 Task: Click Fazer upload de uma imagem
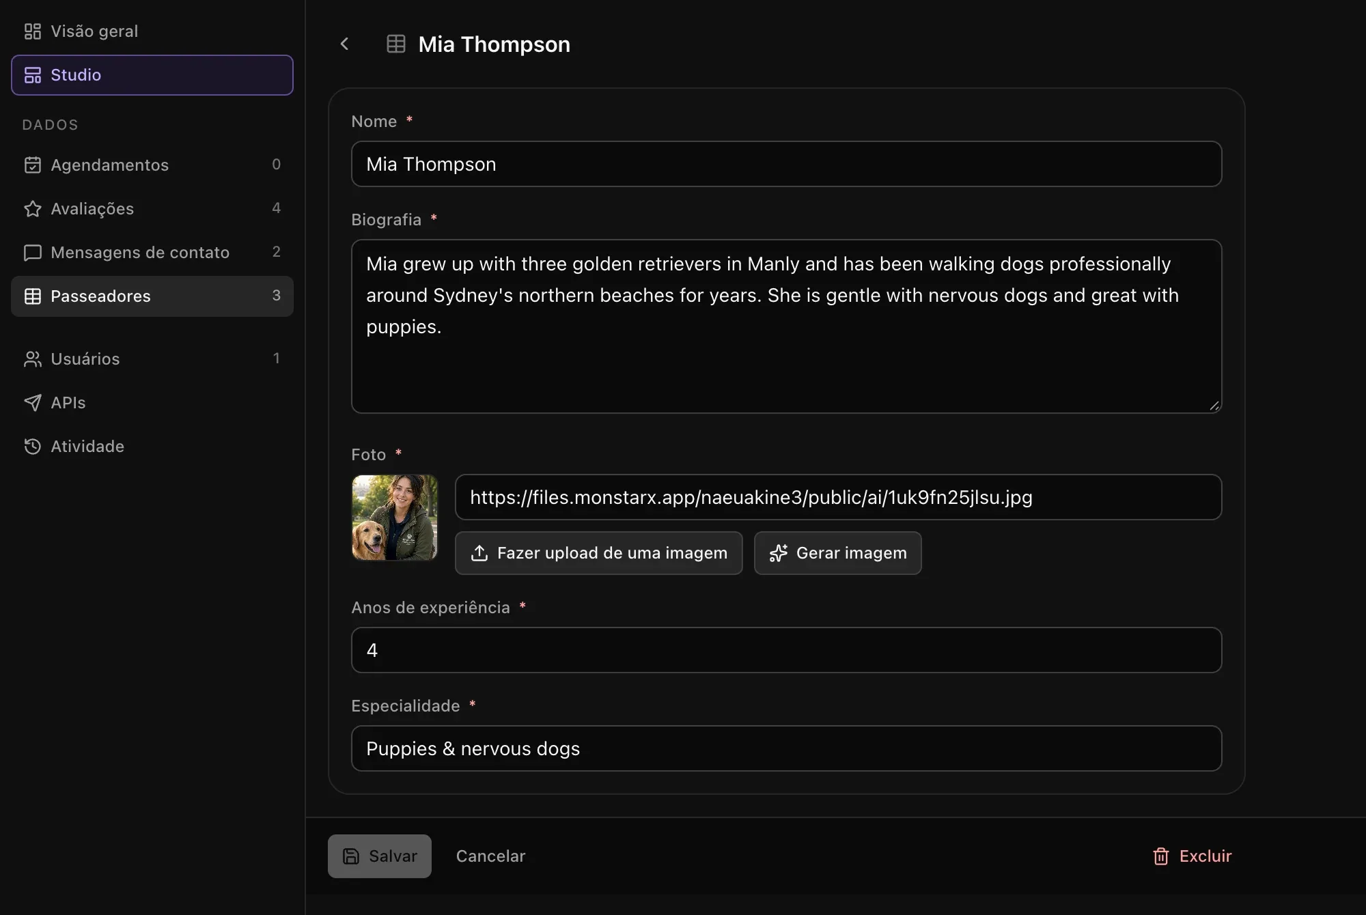click(599, 553)
